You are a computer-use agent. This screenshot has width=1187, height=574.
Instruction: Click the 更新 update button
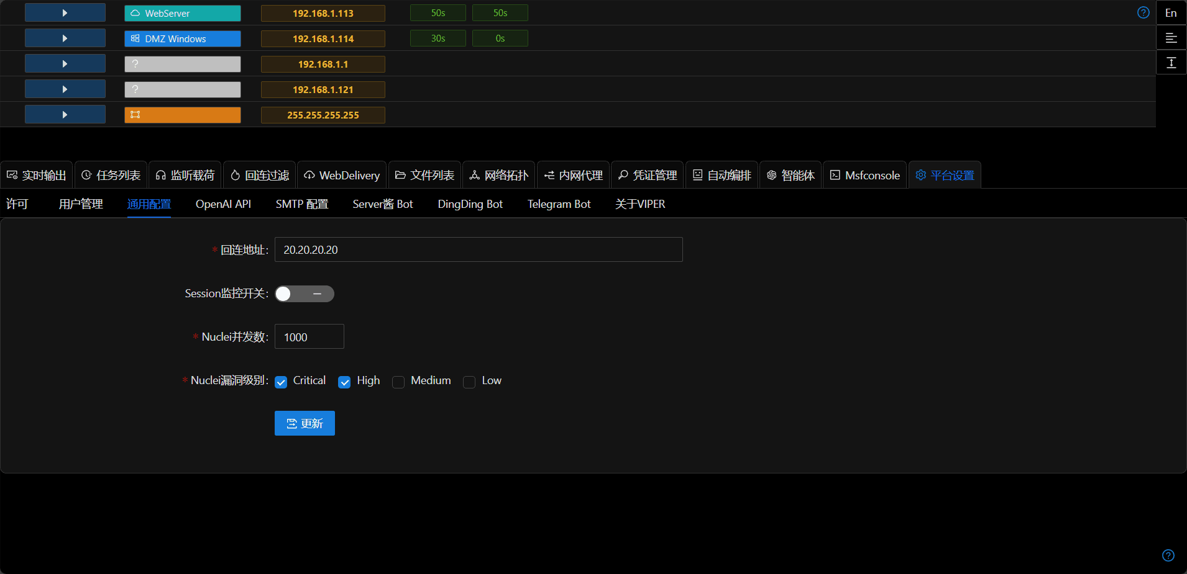(x=305, y=423)
